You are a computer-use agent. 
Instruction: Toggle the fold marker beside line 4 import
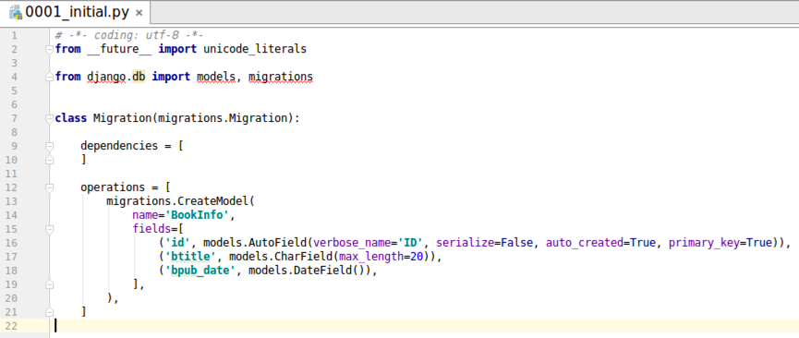click(50, 77)
